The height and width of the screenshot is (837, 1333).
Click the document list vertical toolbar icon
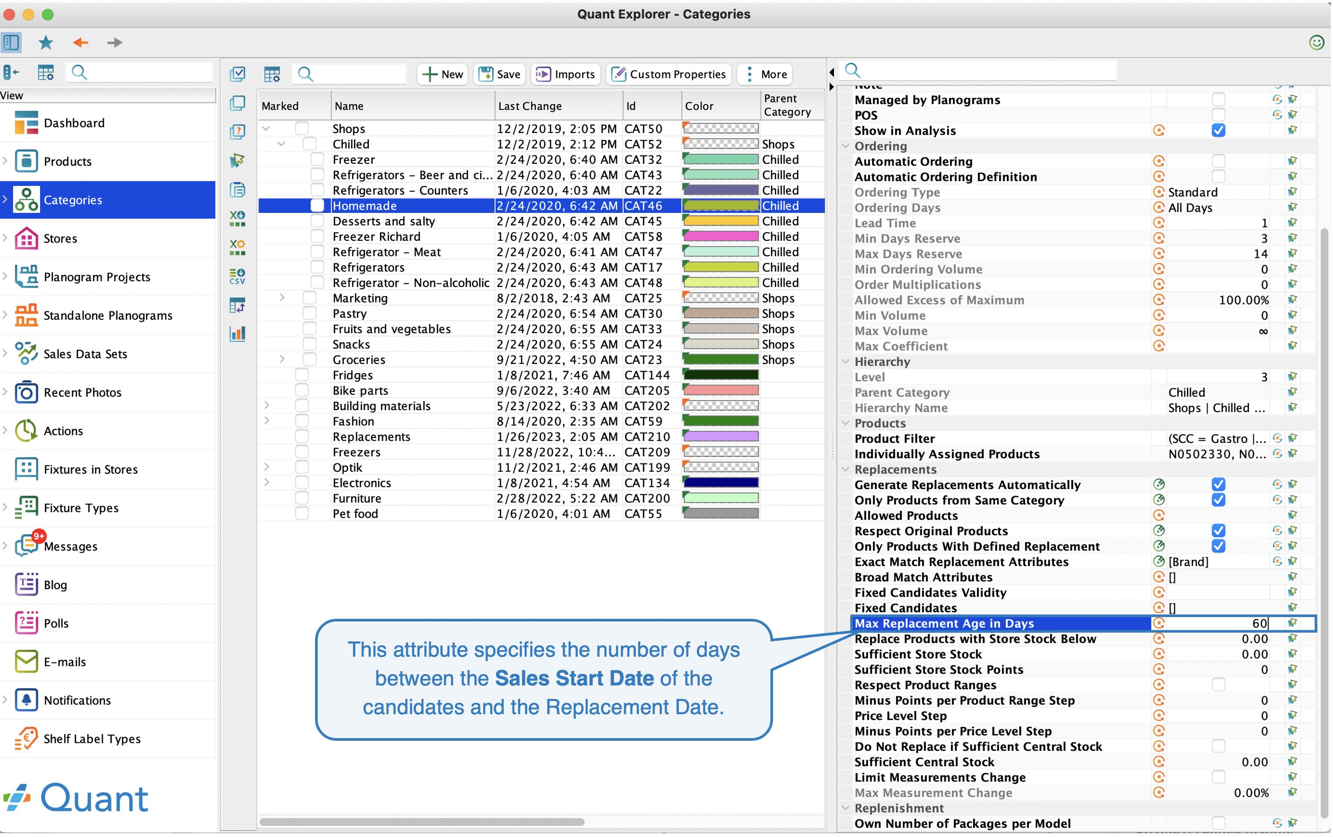click(x=237, y=190)
